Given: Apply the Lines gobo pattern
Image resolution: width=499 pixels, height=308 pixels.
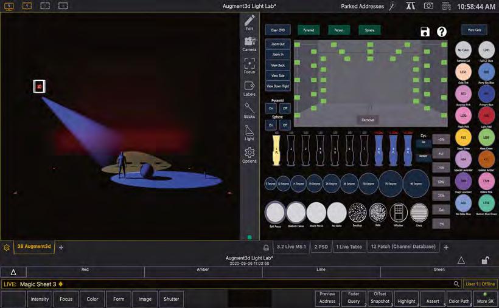Looking at the screenshot, I should tap(419, 213).
